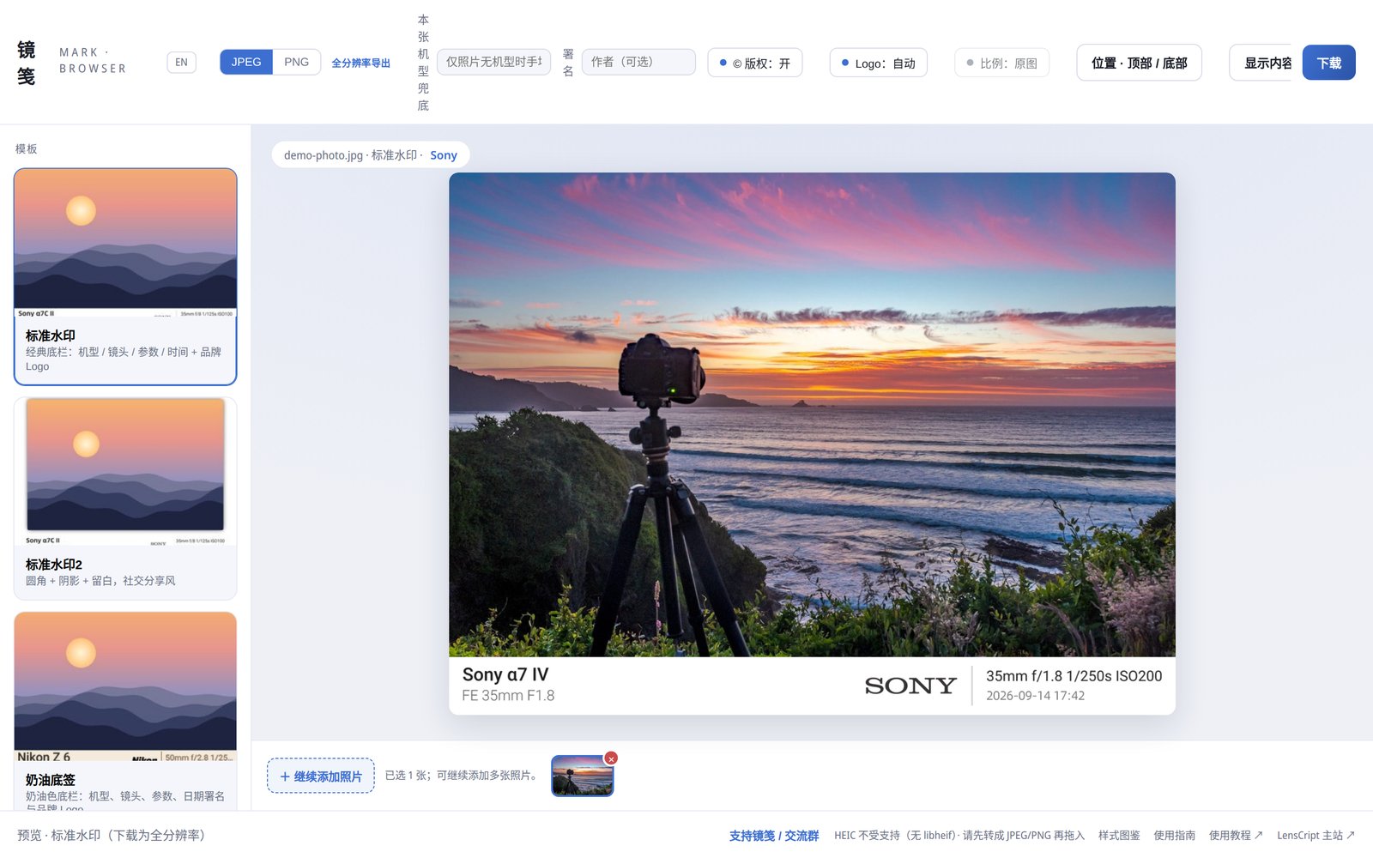Select the sunset photo thumbnail in the tray
1373x858 pixels.
[583, 776]
